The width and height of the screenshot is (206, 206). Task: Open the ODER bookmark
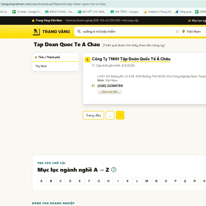pyautogui.click(x=201, y=12)
